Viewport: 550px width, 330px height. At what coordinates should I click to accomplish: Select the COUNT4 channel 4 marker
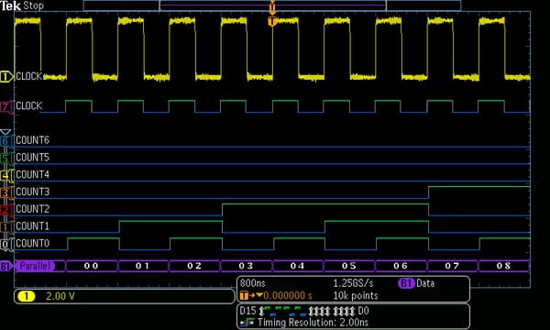pos(5,176)
